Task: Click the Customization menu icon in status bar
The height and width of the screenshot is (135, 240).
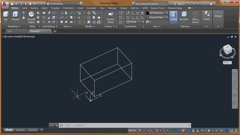Action: click(236, 130)
